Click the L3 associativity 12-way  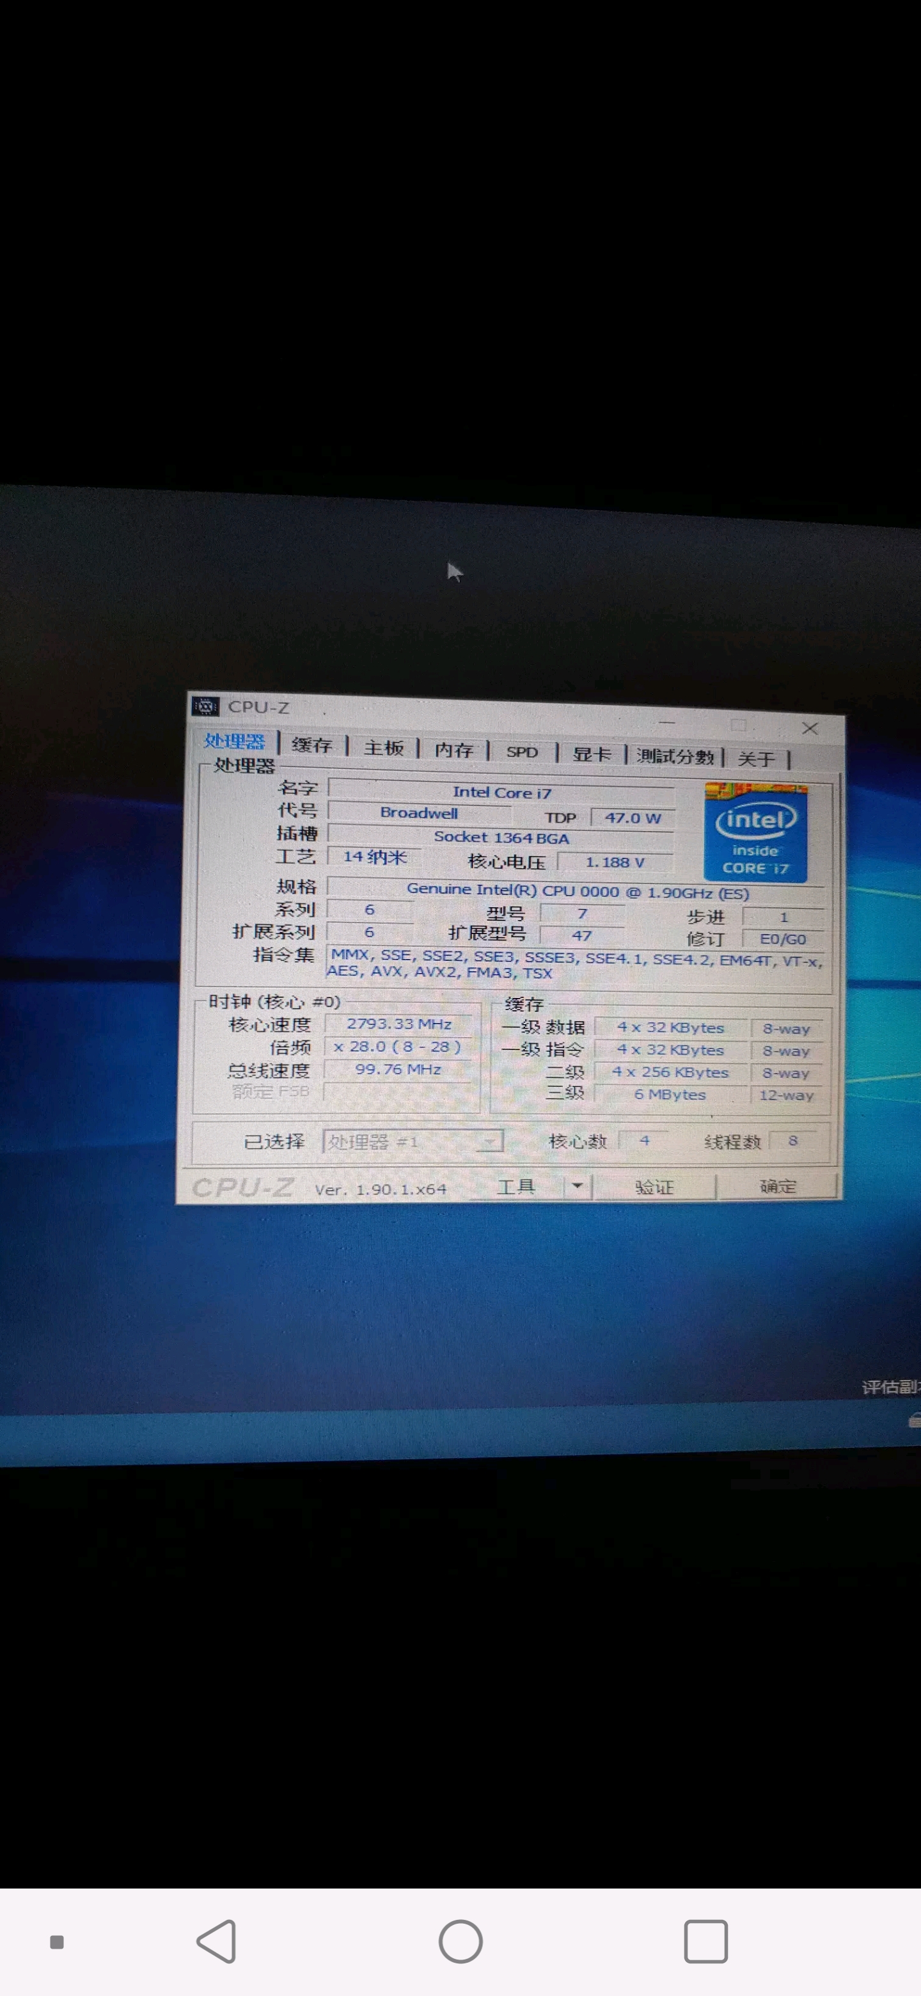[786, 1096]
